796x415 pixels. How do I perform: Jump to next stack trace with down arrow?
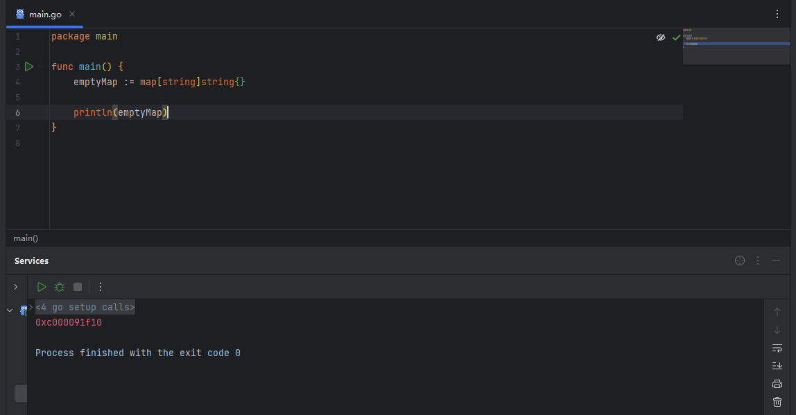coord(777,330)
